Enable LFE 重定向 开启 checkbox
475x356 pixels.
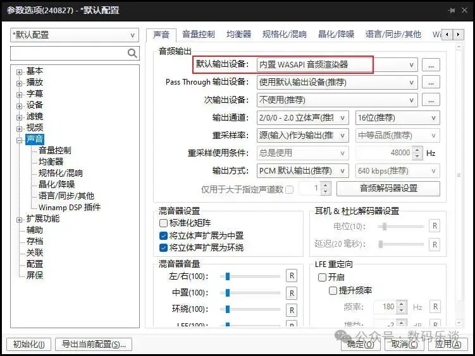322,277
